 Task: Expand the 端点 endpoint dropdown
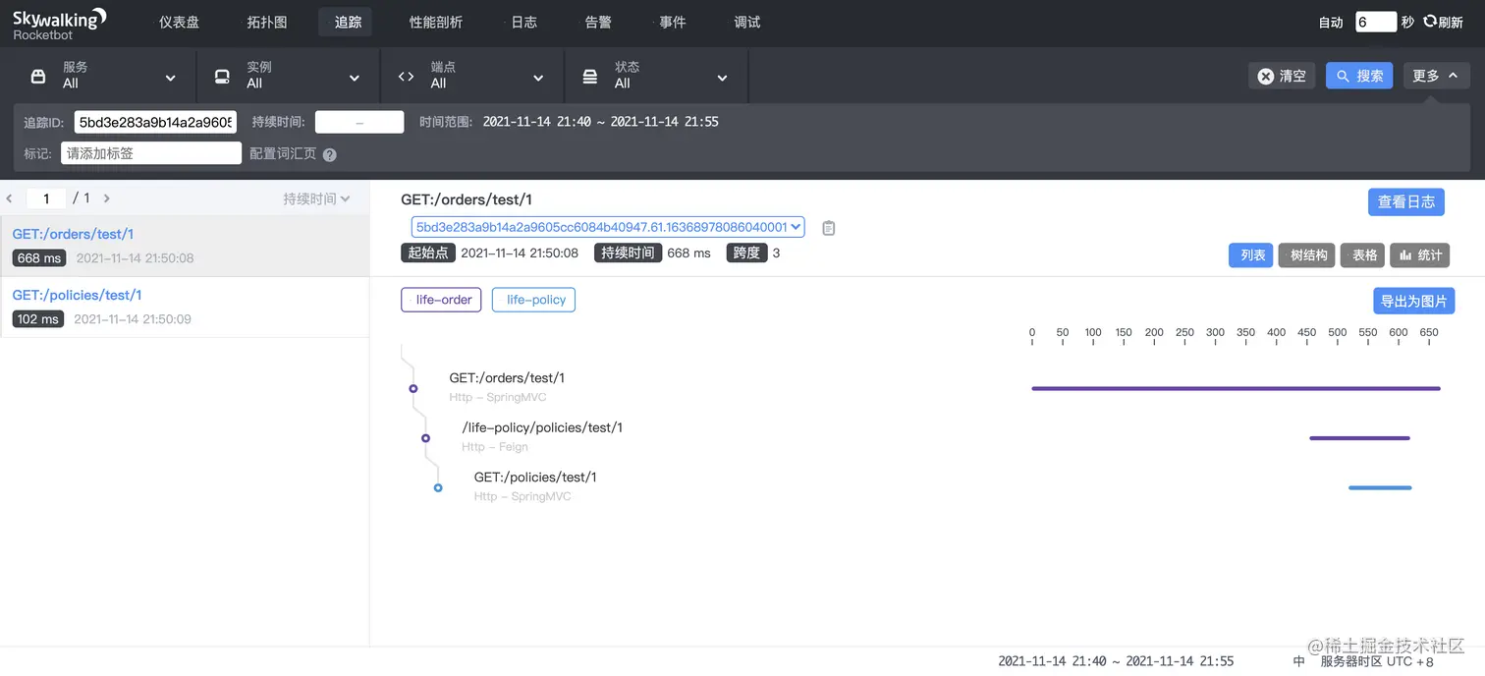click(472, 76)
